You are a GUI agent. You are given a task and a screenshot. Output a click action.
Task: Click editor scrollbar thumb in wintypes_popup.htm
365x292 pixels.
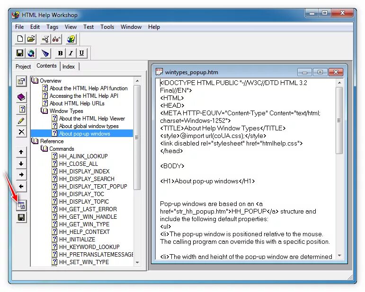(x=339, y=120)
